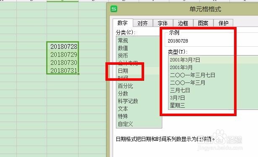Viewport: 258px width, 157px height.
Task: Click cell containing 20180731
Action: pyautogui.click(x=63, y=70)
